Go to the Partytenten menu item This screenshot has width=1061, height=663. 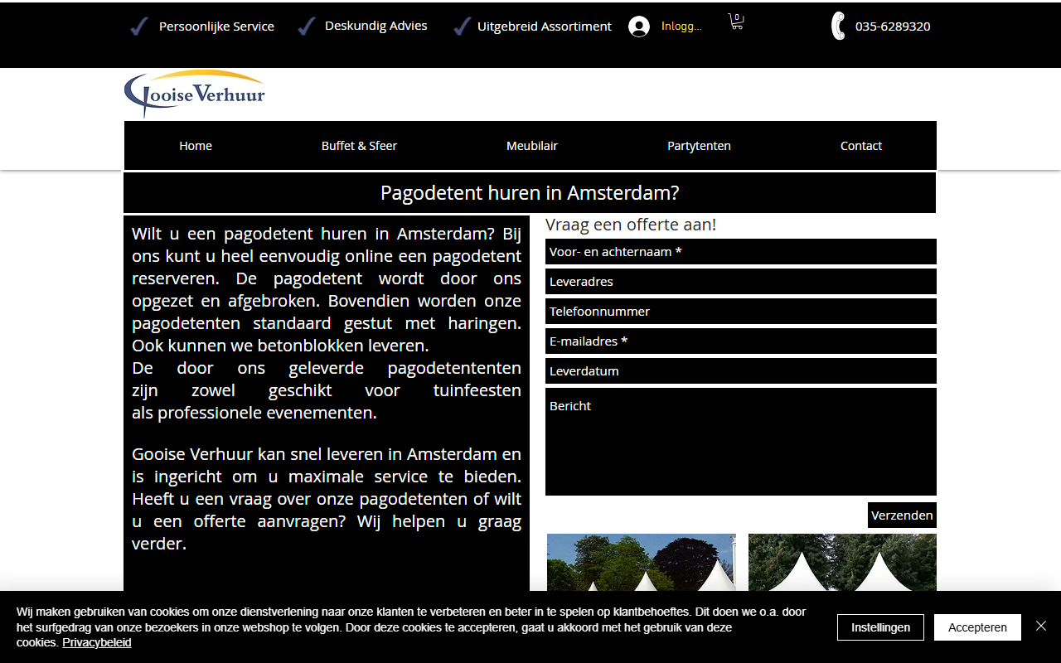[699, 146]
